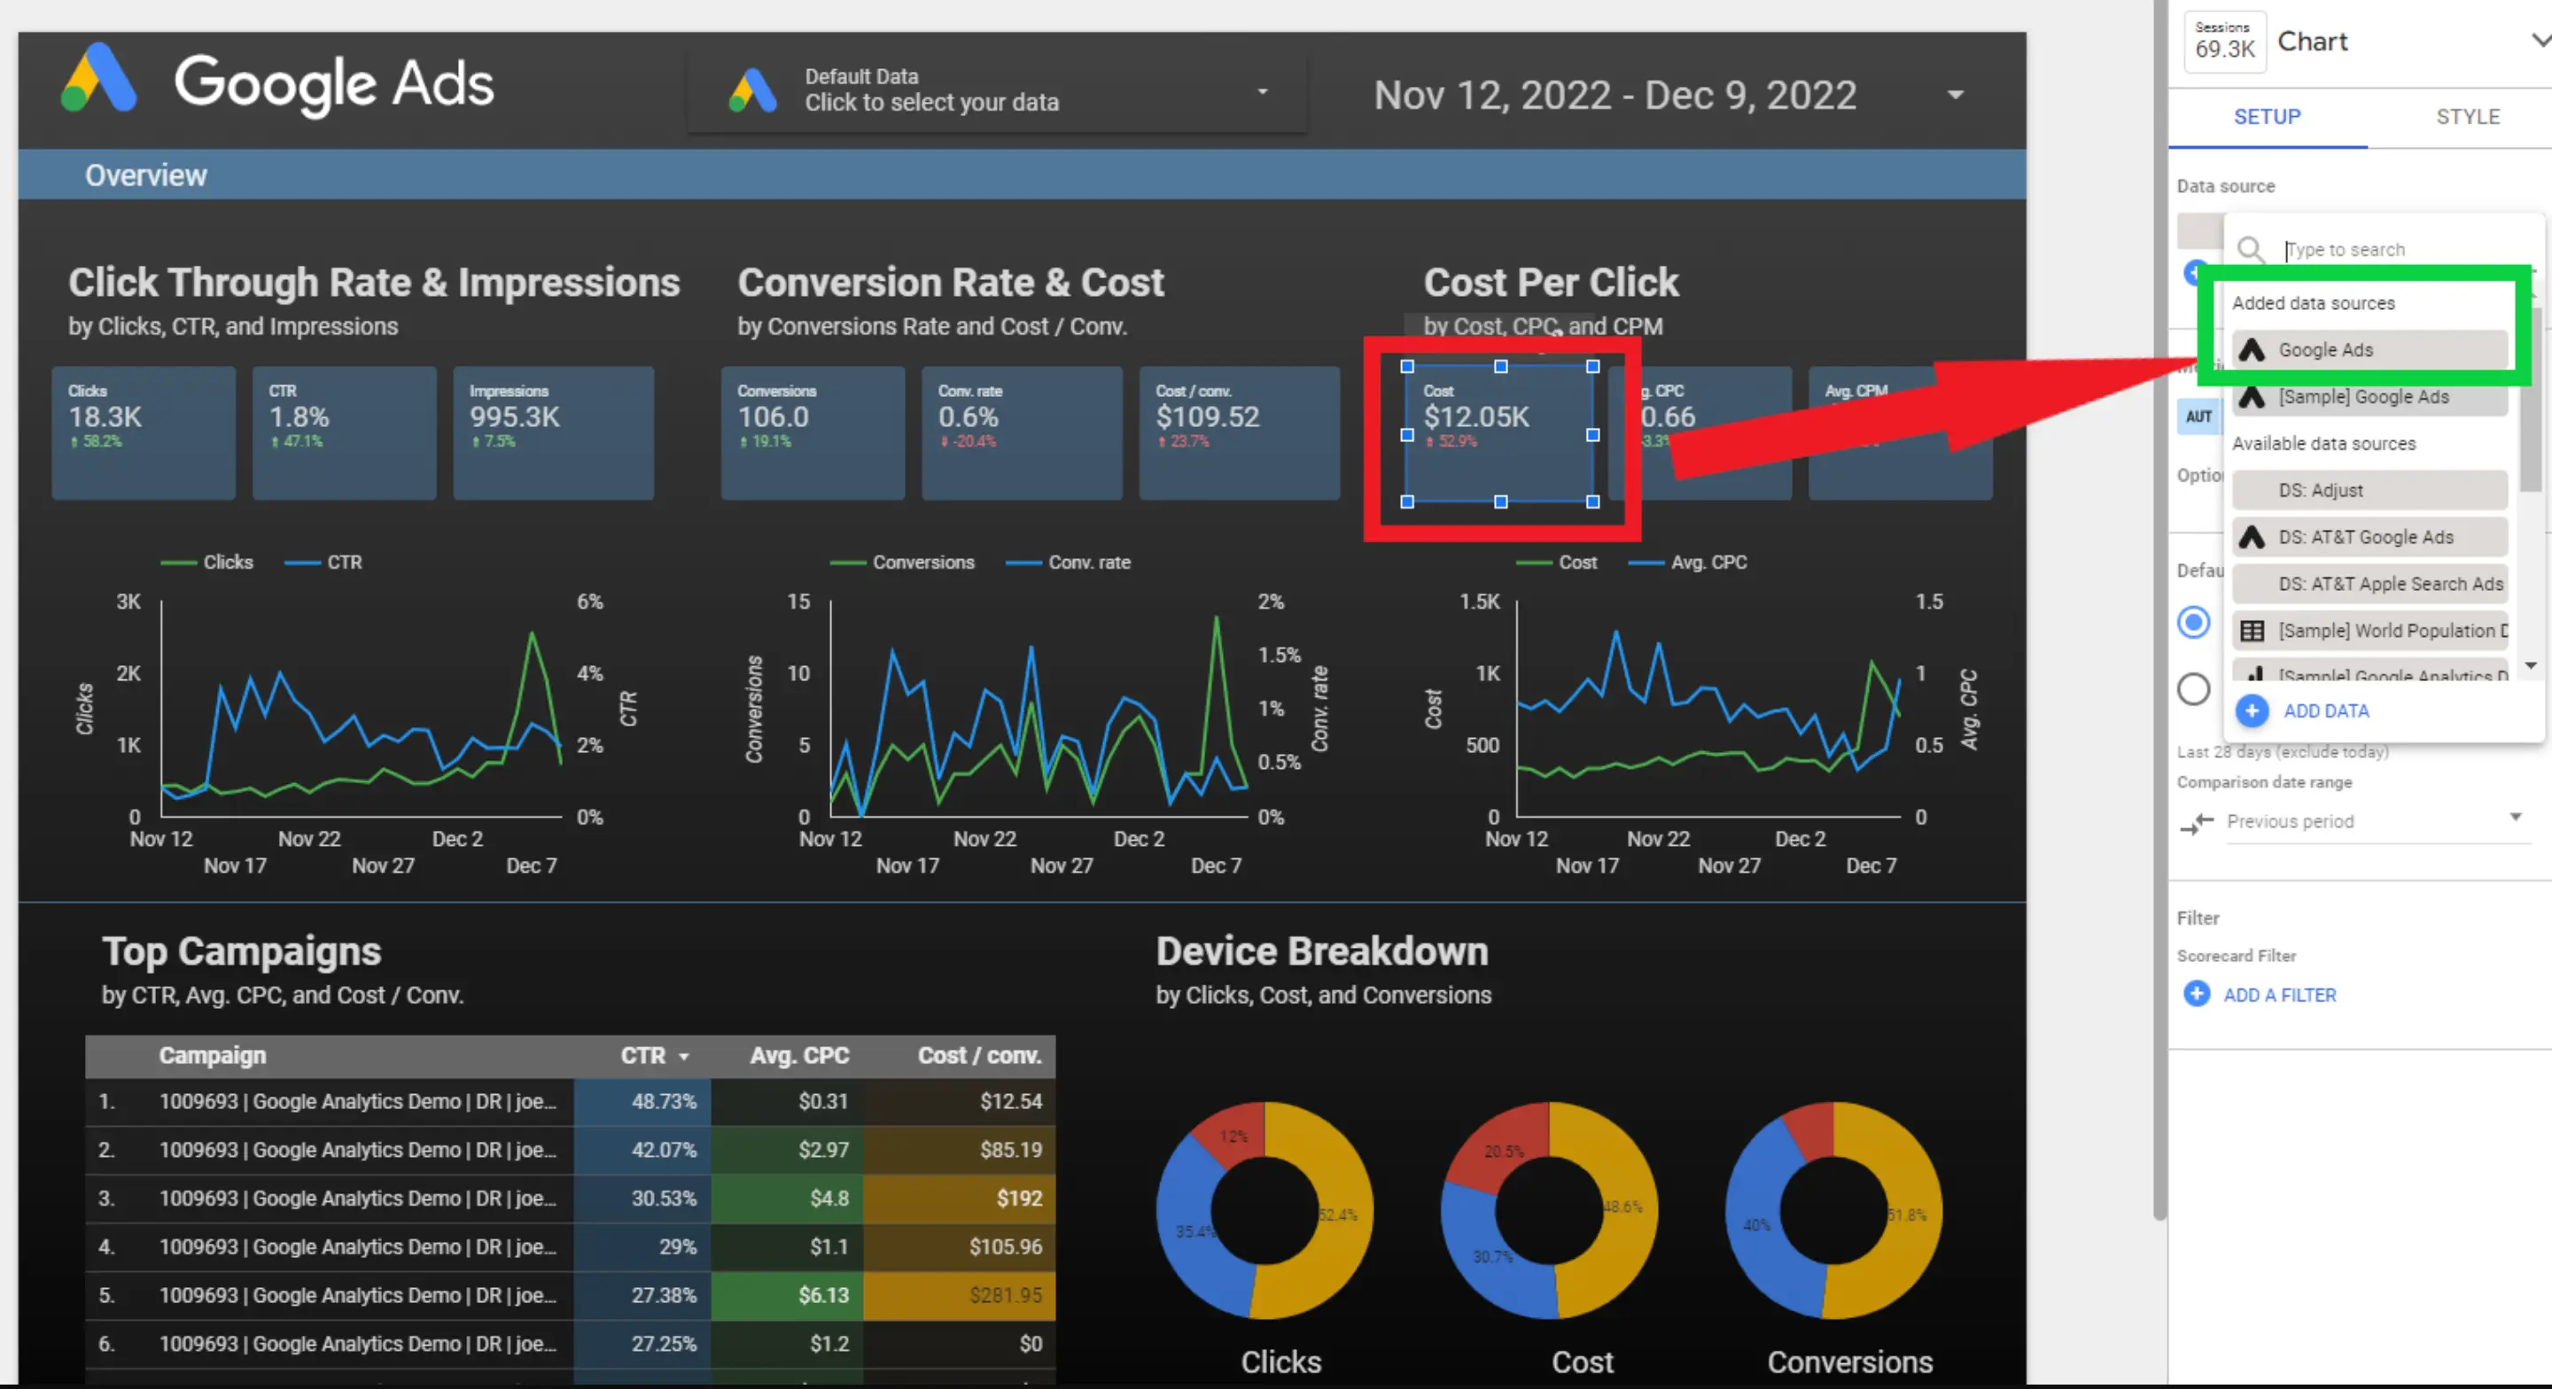Expand the Chart type chevron
Screen dimensions: 2552x1389
coord(2539,40)
